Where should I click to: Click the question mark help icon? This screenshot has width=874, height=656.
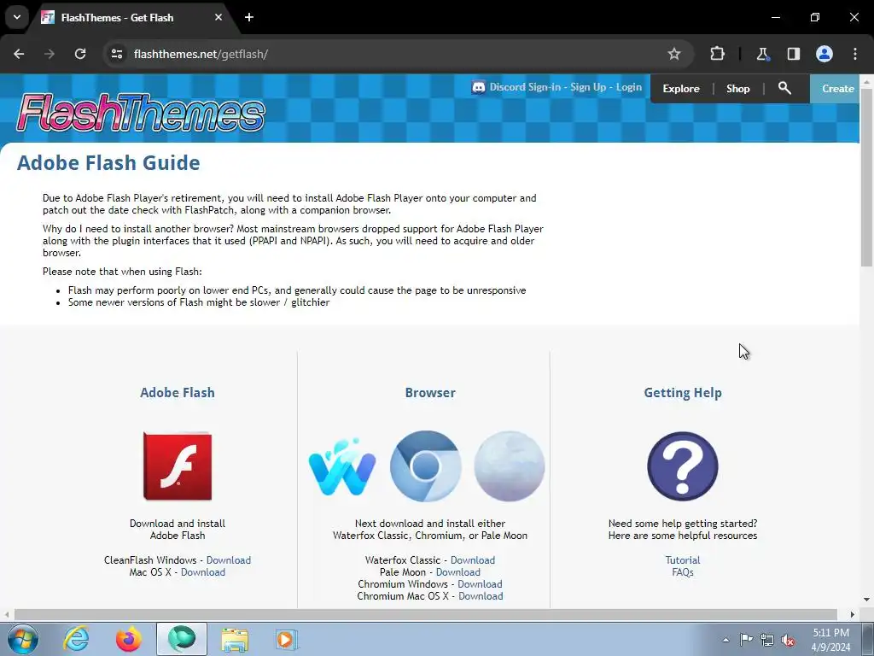pyautogui.click(x=683, y=466)
